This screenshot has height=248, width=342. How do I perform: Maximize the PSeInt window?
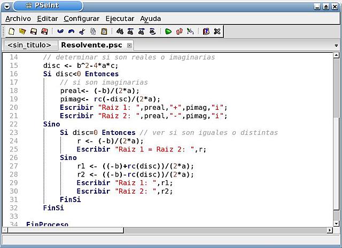coord(326,6)
